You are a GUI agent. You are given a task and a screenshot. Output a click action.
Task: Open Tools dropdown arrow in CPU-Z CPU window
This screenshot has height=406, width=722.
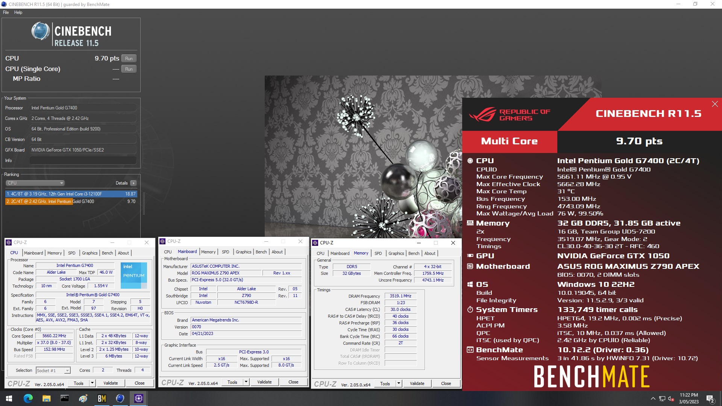click(x=92, y=383)
